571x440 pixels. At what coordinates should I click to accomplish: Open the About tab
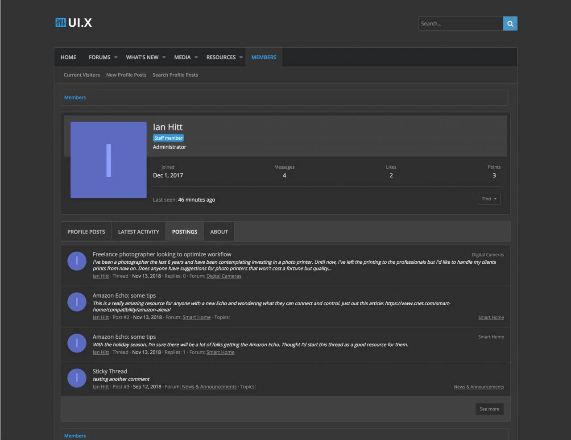point(219,232)
